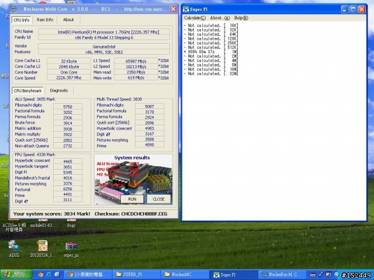Click the Core Cache L2 '2048 Kbyte' value
This screenshot has width=374, height=280.
point(69,66)
